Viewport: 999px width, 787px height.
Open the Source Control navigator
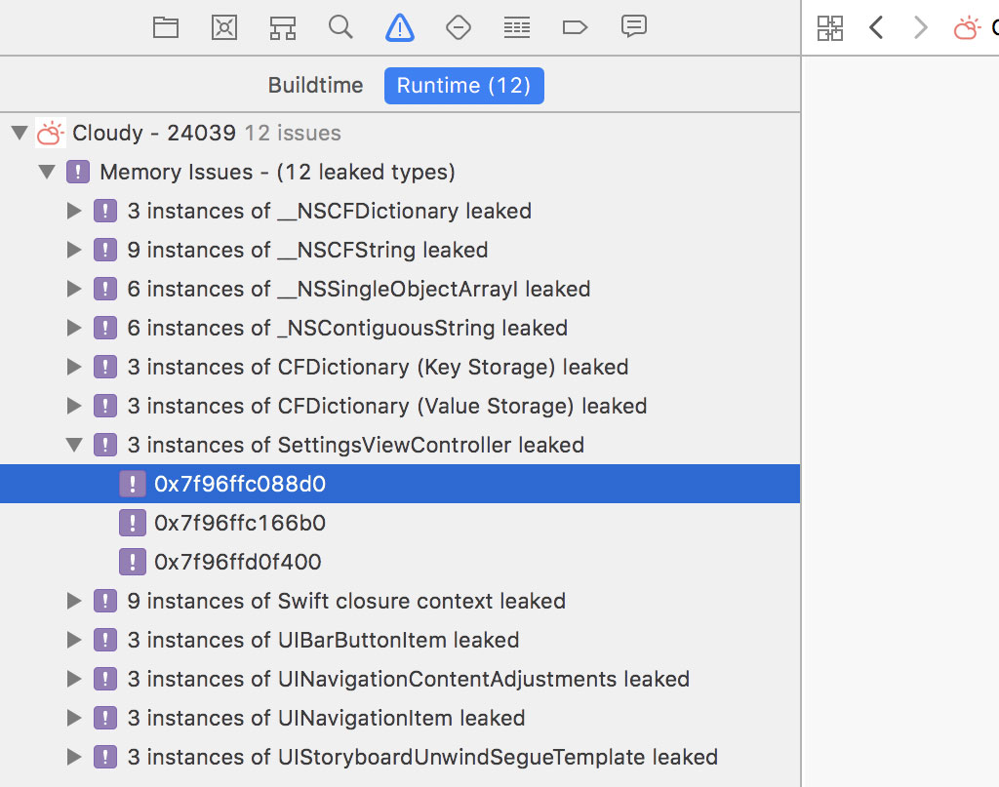(223, 27)
